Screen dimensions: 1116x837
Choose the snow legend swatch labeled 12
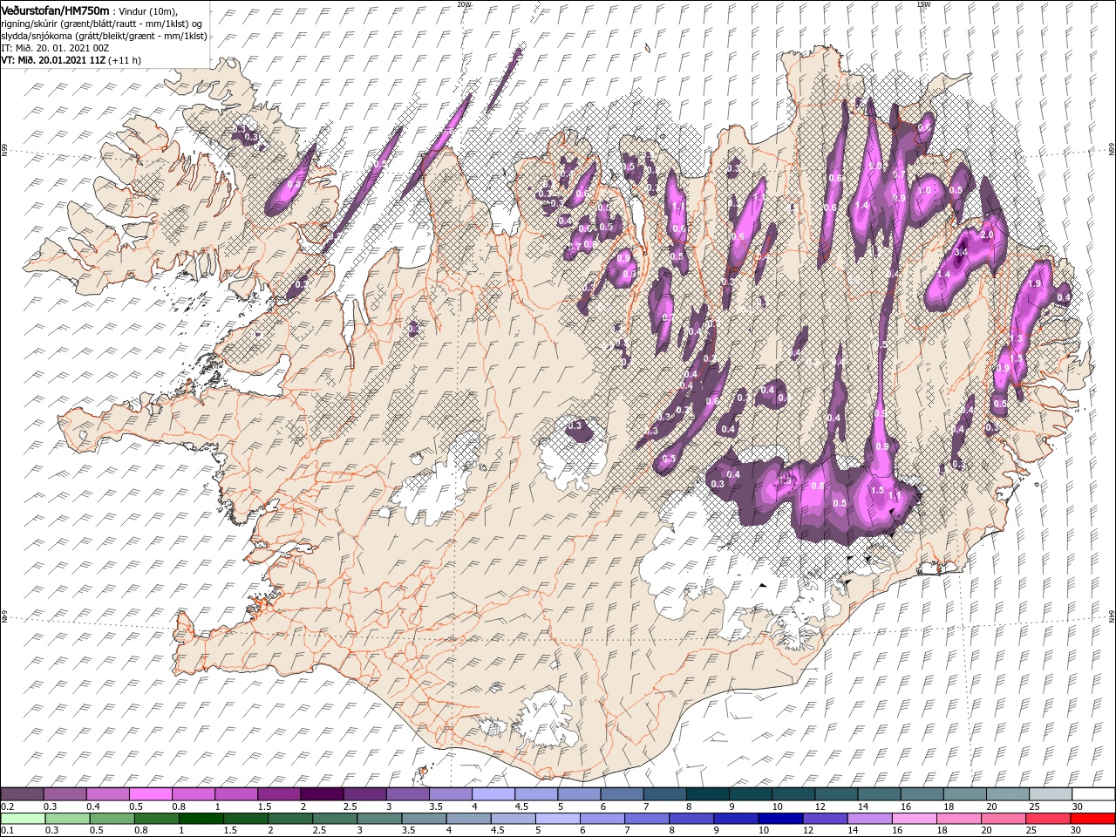click(834, 794)
